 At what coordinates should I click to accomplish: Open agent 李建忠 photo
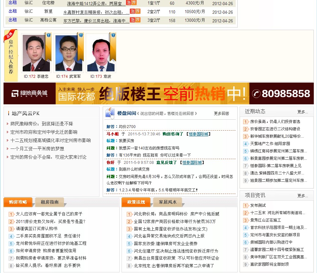click(x=36, y=53)
